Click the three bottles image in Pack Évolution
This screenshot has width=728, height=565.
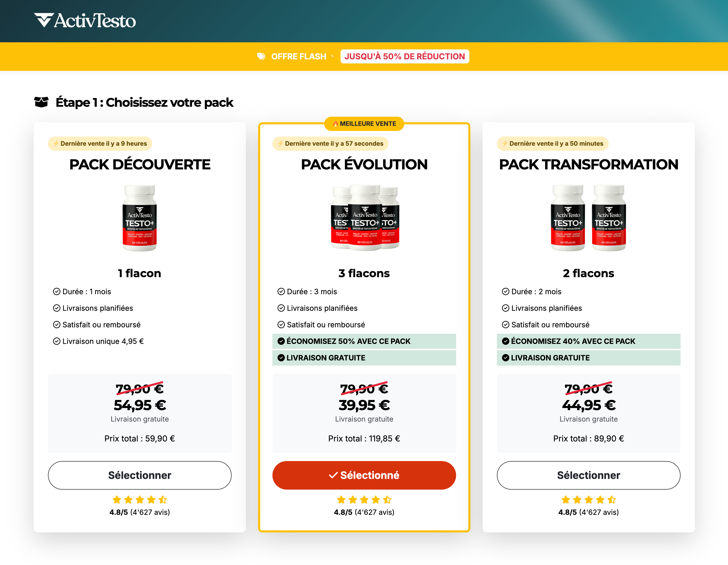[x=365, y=217]
